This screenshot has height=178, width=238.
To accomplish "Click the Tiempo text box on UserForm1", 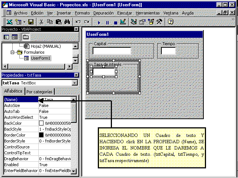I will coord(168,51).
